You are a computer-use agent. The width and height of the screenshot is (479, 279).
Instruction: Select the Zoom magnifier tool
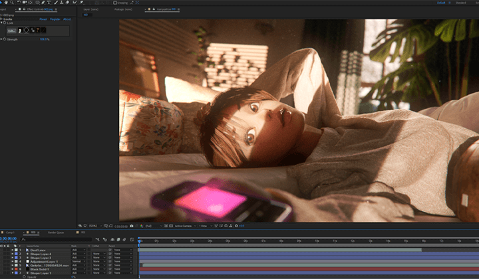(x=12, y=3)
